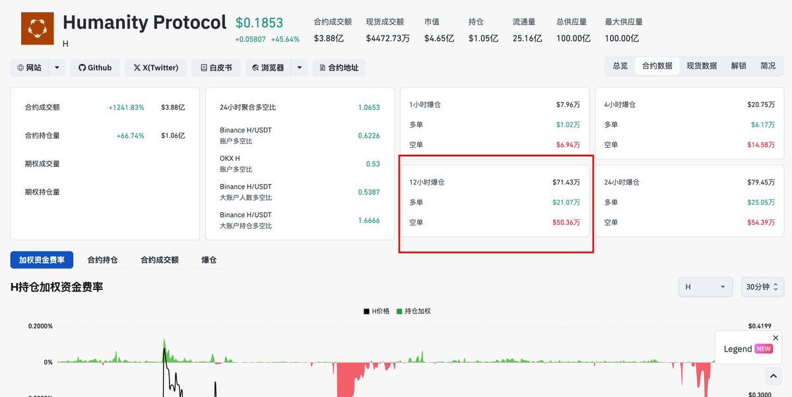
Task: Click the H持仓加权资金费率 chart heading
Action: (x=57, y=287)
